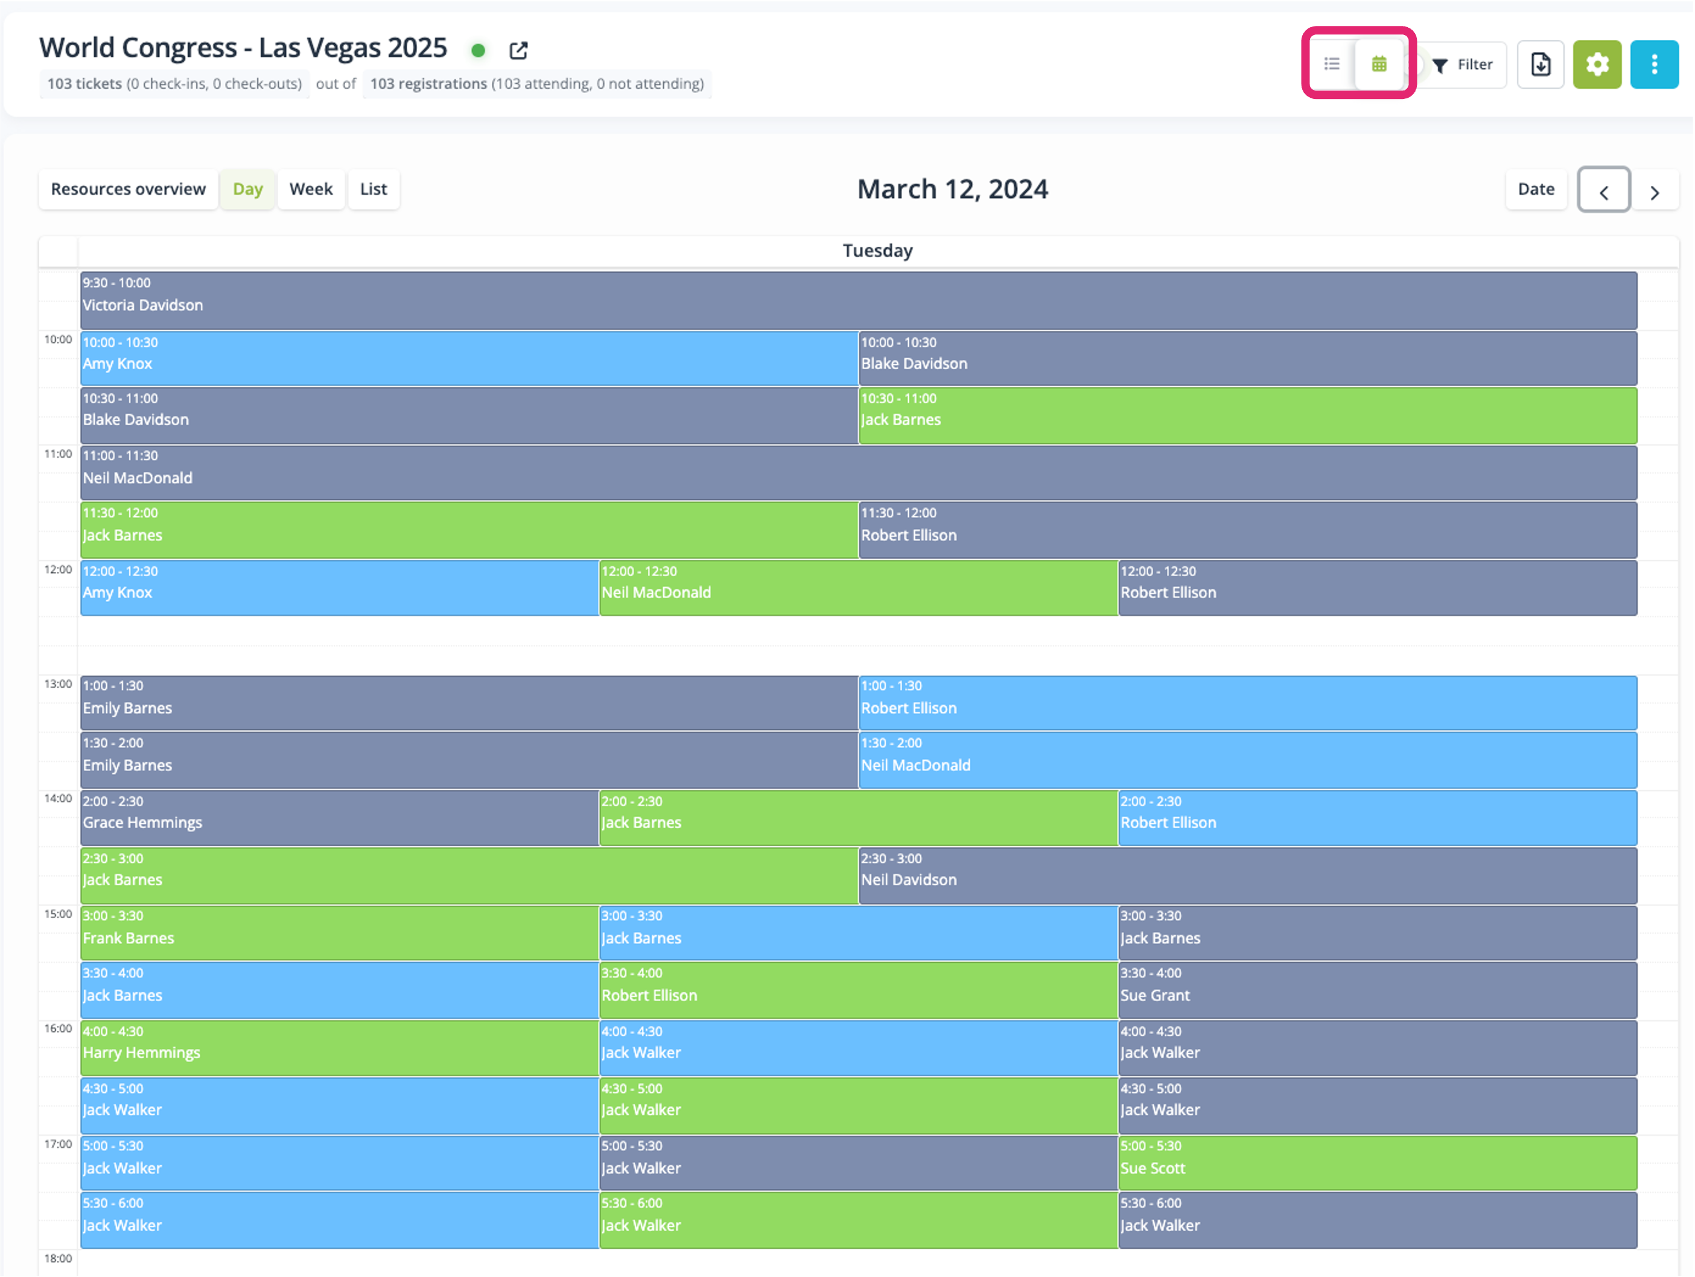1695x1277 pixels.
Task: Open Robert Ellison 2:00 - 2:30 slot
Action: pyautogui.click(x=1378, y=817)
